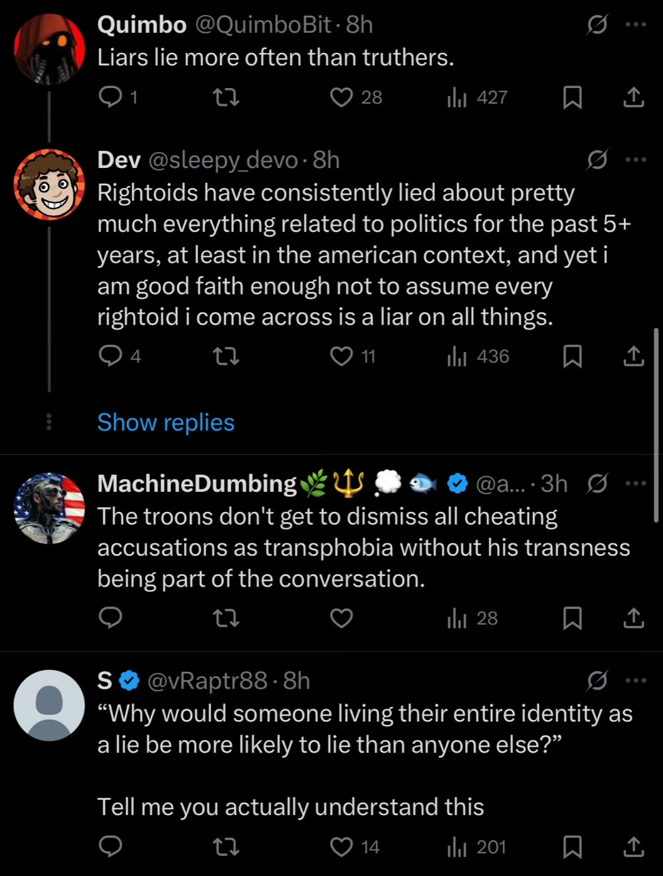
Task: Open the three-dot menu on Dev's post
Action: point(636,160)
